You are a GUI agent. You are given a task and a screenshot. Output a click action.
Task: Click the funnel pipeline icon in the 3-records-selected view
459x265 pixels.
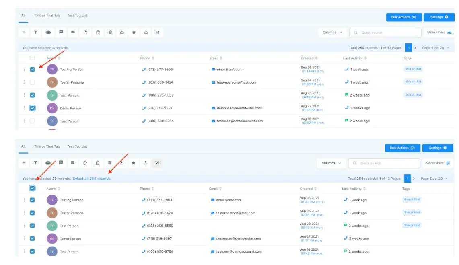click(x=35, y=32)
